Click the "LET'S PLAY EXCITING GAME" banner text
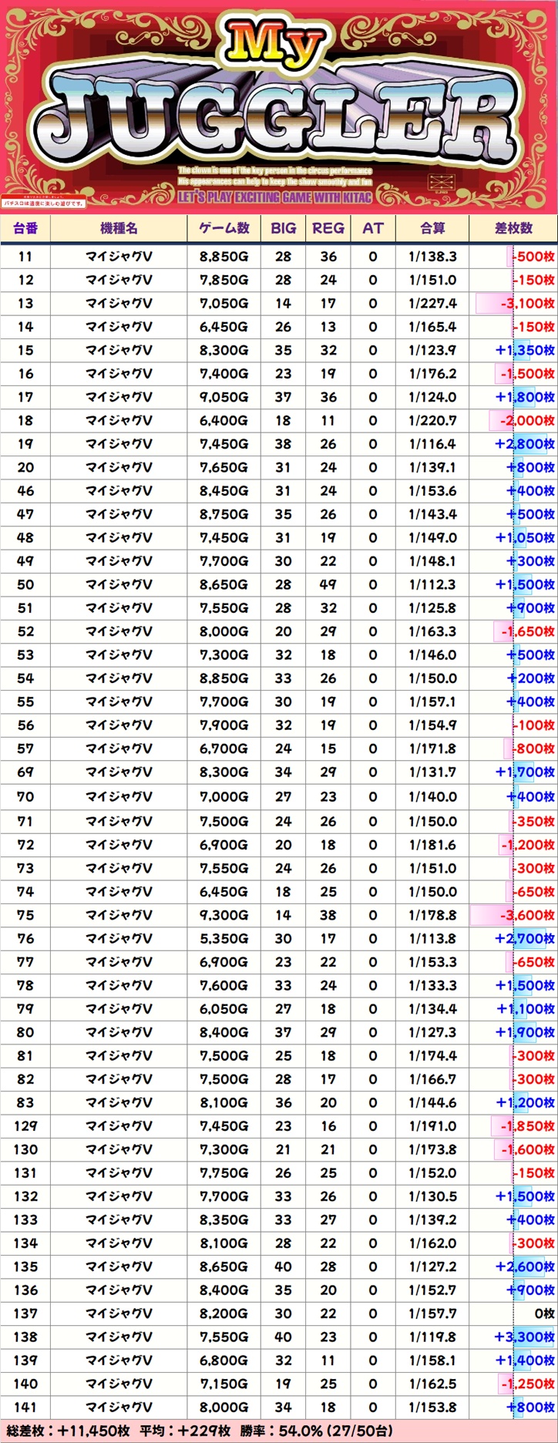 click(274, 197)
